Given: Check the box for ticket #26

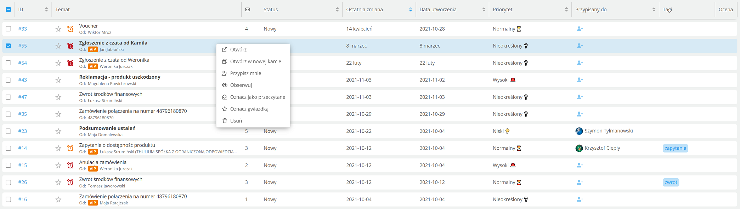Looking at the screenshot, I should pyautogui.click(x=9, y=183).
